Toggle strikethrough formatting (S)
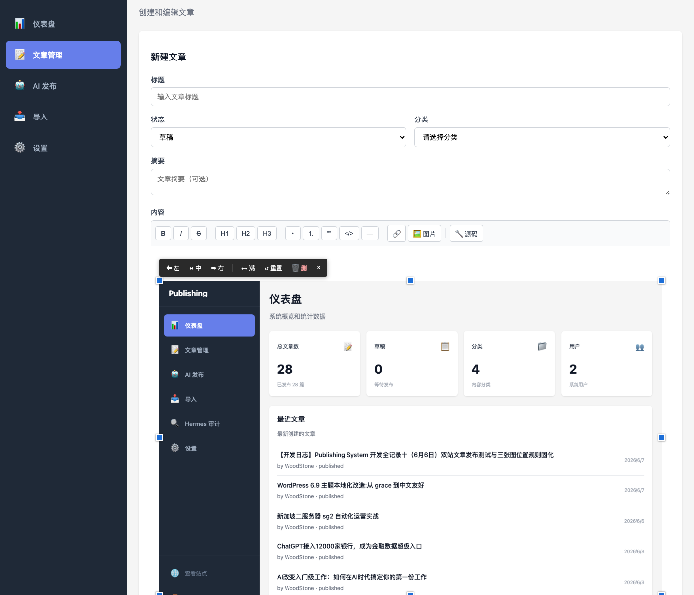Viewport: 694px width, 595px height. [199, 233]
